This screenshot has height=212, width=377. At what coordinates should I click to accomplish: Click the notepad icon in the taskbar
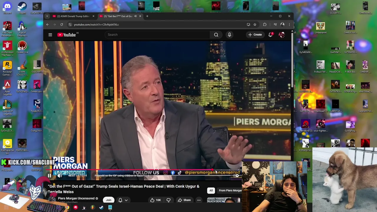[x=110, y=208]
